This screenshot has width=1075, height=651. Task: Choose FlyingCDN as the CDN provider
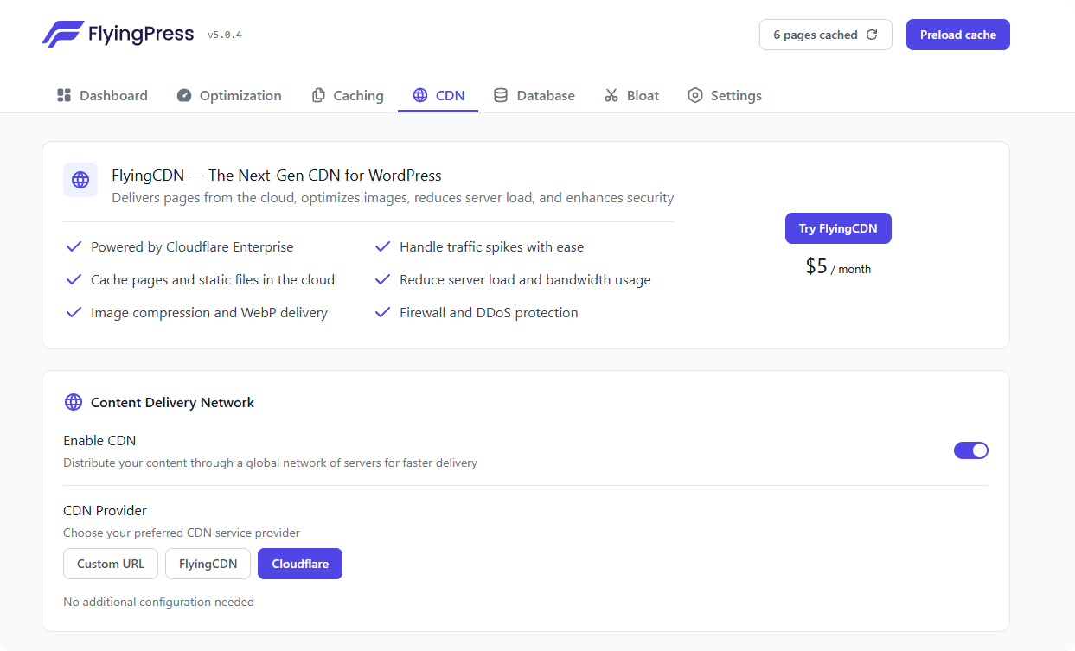click(208, 564)
